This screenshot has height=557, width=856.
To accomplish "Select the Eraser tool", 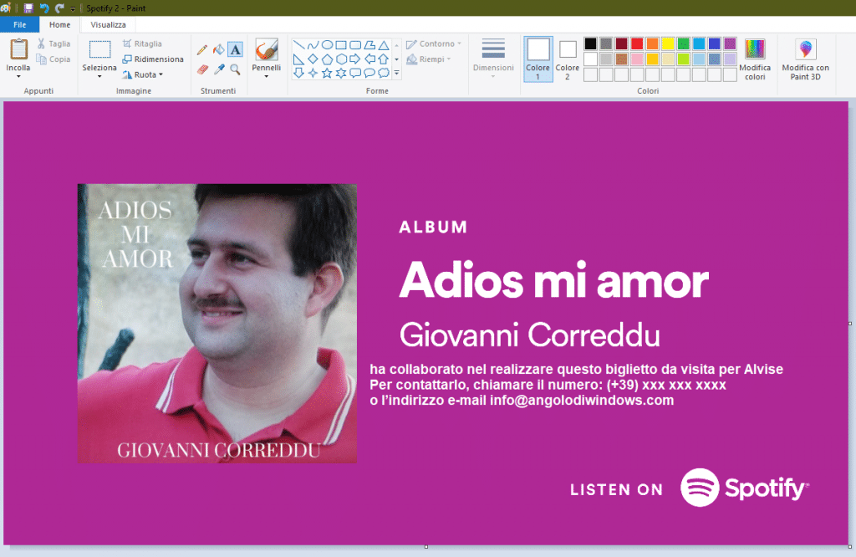I will (202, 69).
